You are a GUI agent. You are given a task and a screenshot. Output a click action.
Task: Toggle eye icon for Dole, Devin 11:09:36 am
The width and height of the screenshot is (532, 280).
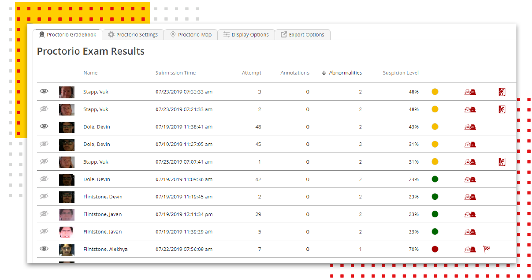coord(44,179)
